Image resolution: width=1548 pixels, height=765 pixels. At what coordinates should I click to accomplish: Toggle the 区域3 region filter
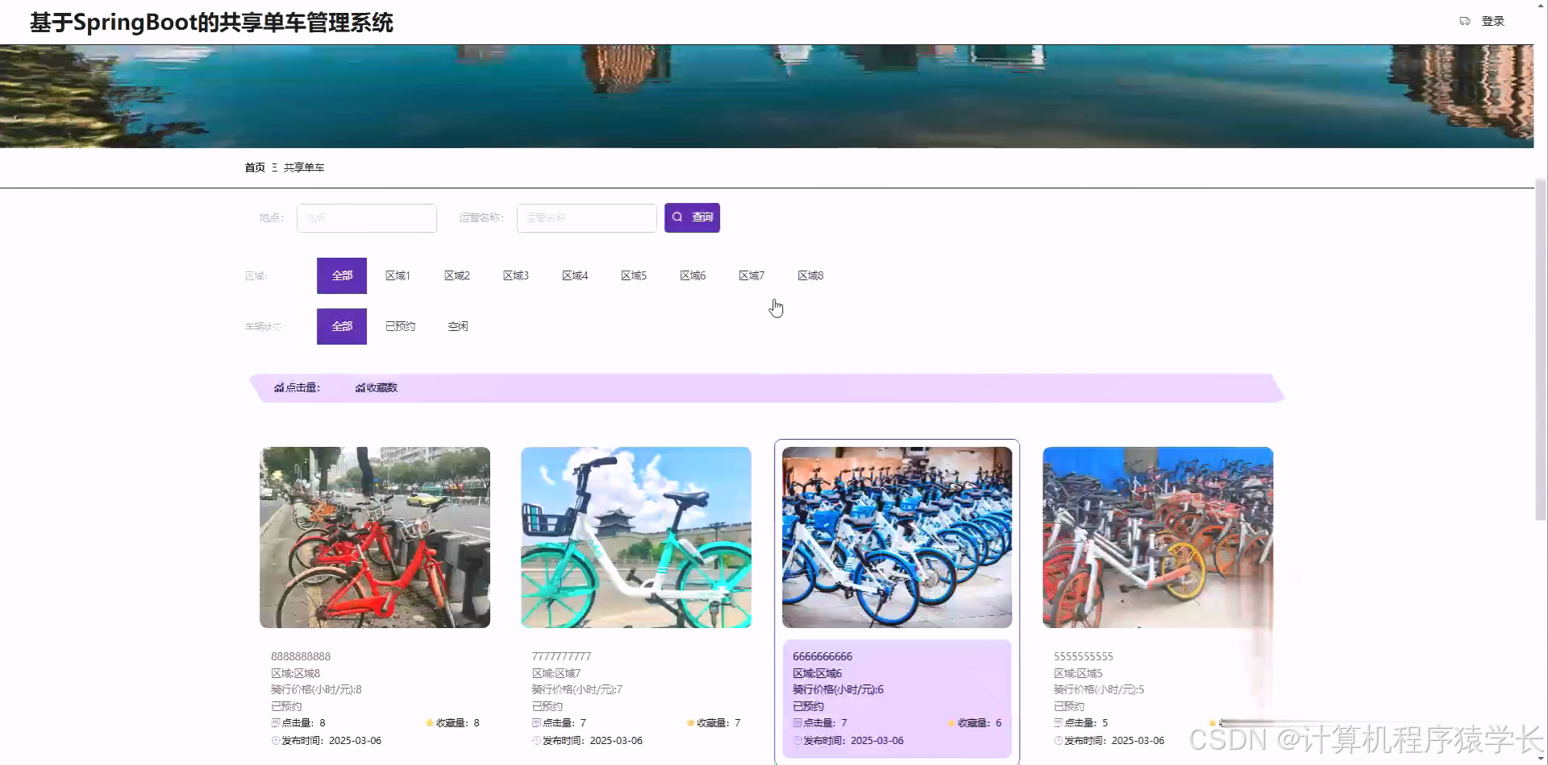click(515, 275)
